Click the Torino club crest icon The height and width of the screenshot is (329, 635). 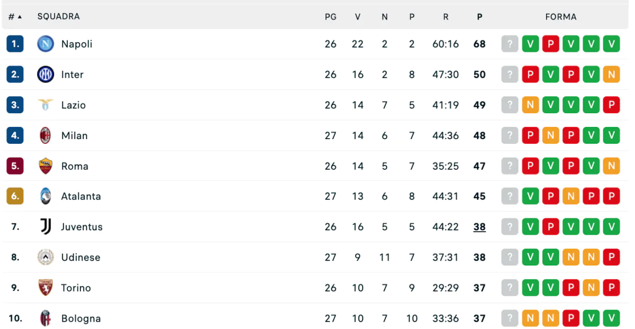pyautogui.click(x=46, y=288)
